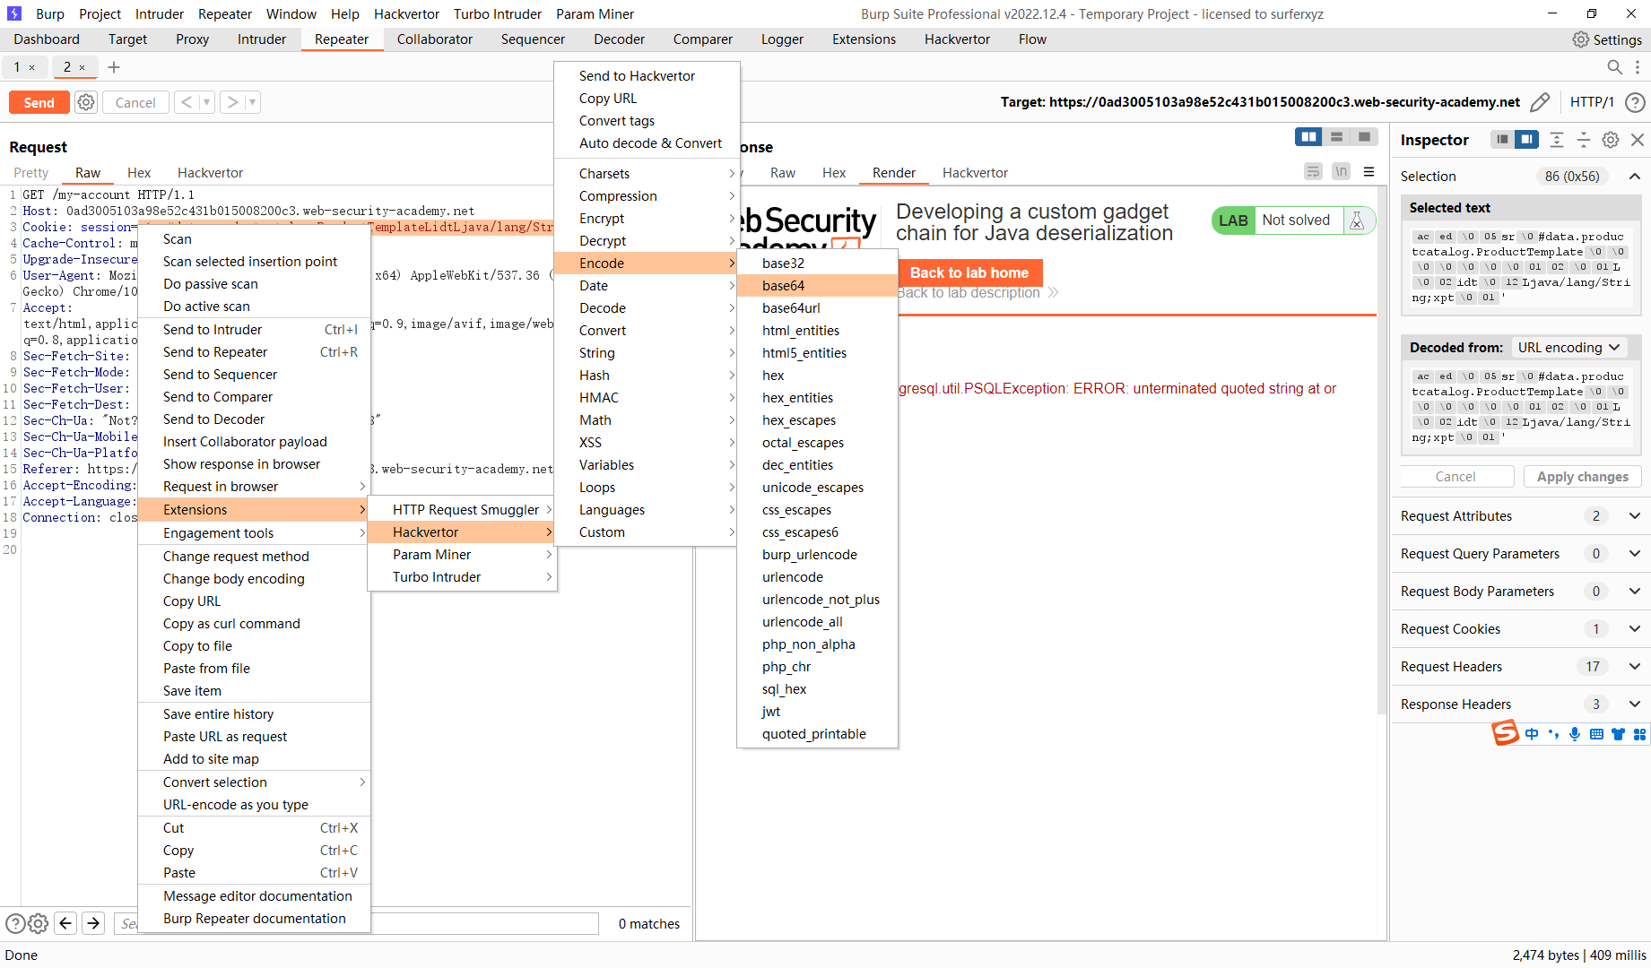This screenshot has height=968, width=1651.
Task: Close Repeater tab 1
Action: coord(32,67)
